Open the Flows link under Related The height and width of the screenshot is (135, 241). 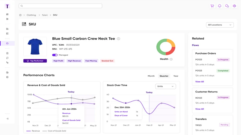pos(195,45)
